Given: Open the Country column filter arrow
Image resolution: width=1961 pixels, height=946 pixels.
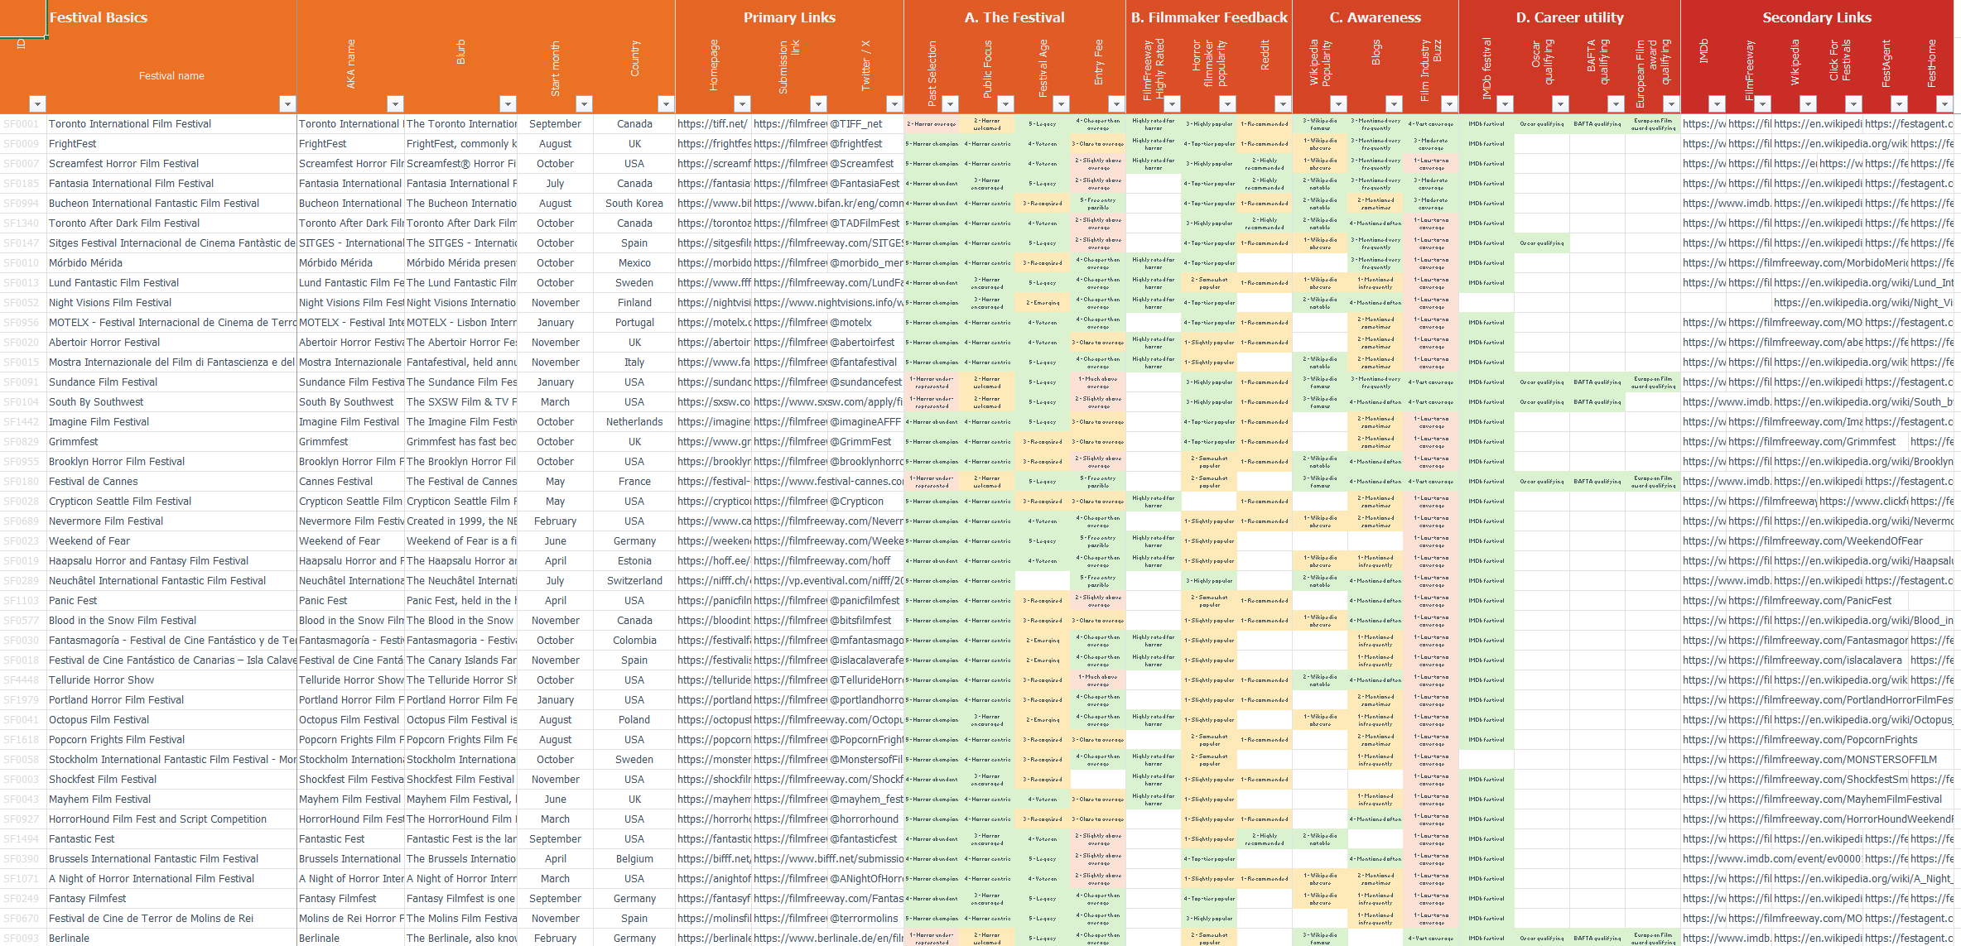Looking at the screenshot, I should tap(665, 103).
